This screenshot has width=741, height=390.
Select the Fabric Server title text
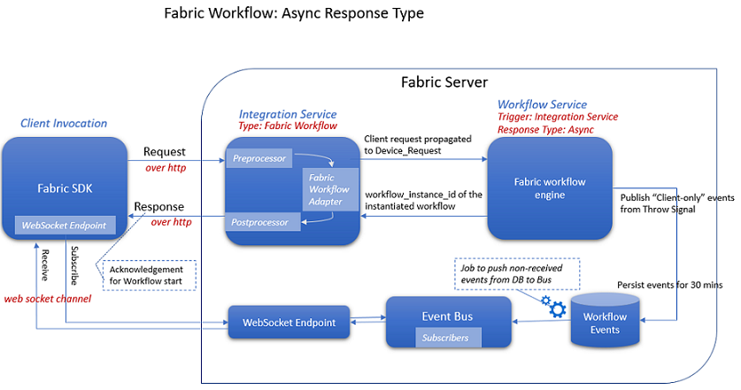tap(444, 82)
